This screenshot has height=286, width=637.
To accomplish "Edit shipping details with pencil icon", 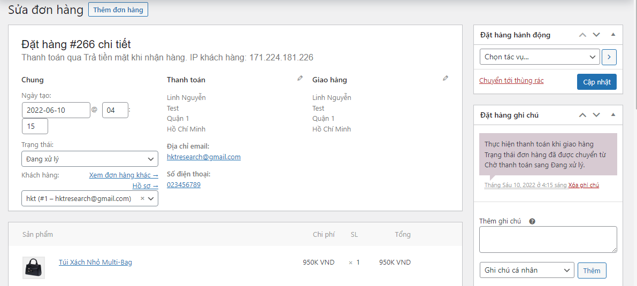I will pyautogui.click(x=446, y=79).
